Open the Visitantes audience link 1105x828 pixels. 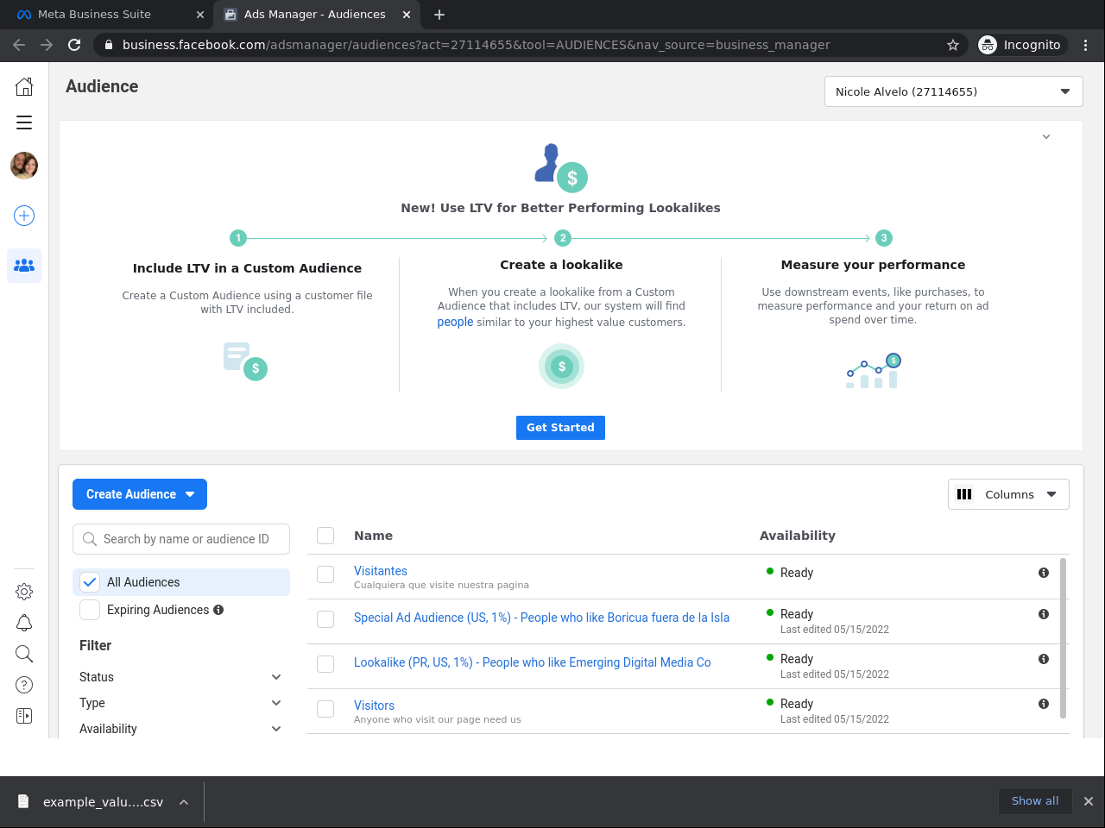pyautogui.click(x=381, y=571)
